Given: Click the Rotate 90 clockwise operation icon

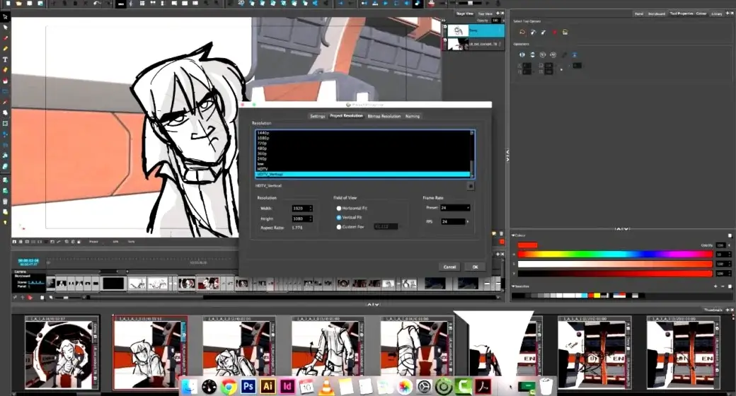Looking at the screenshot, I should pyautogui.click(x=543, y=55).
